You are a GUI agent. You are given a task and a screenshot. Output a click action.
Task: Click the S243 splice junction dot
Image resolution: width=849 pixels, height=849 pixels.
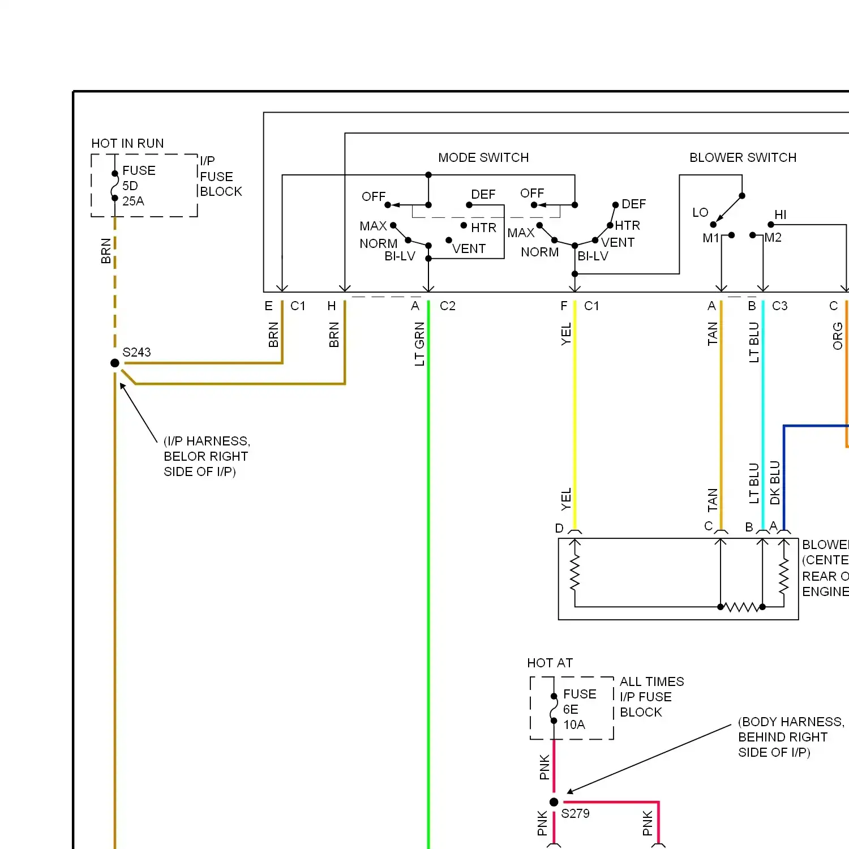tap(115, 363)
